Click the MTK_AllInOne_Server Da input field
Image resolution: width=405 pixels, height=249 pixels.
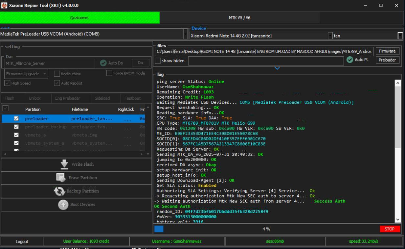[50, 63]
